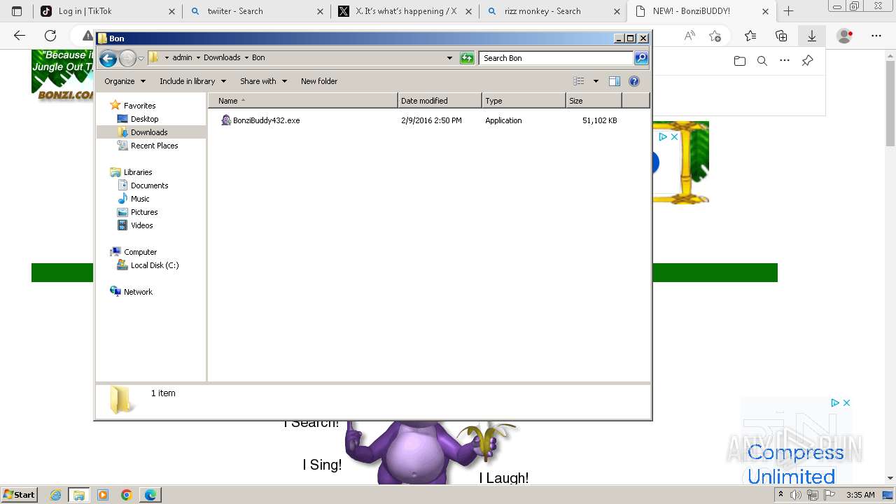
Task: Expand the address bar history dropdown
Action: [x=449, y=58]
